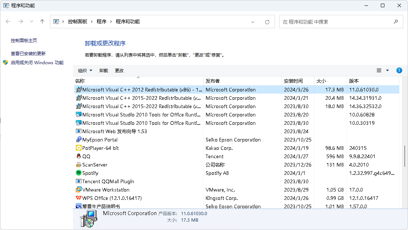The height and width of the screenshot is (230, 408).
Task: Click the 596 MB size cell
Action: tap(335, 156)
